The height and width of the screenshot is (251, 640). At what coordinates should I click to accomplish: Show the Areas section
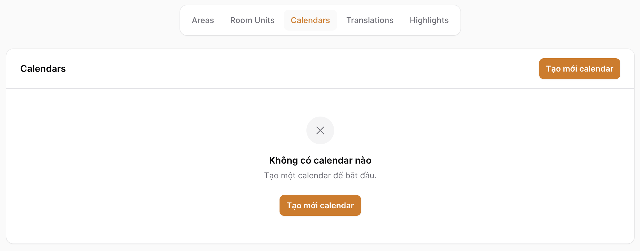click(203, 20)
